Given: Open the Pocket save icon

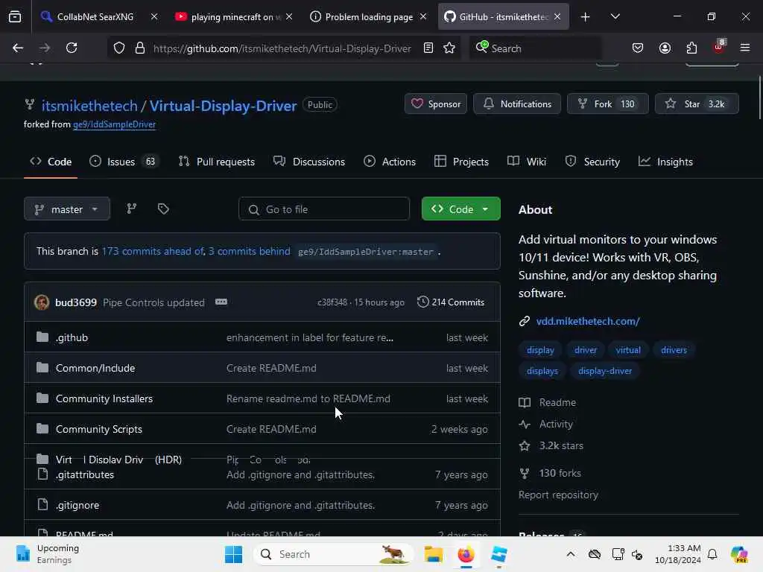Looking at the screenshot, I should click(638, 48).
